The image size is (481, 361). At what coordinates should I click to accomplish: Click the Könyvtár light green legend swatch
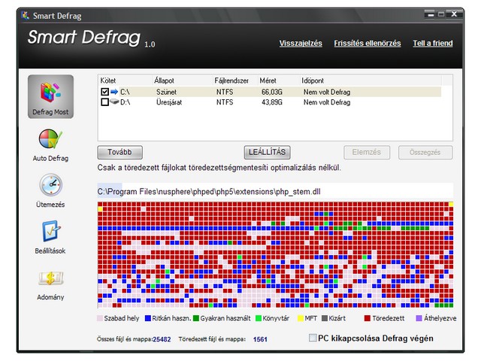259,318
